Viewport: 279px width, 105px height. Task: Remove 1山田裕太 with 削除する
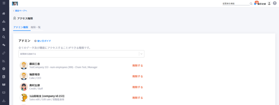[138, 98]
